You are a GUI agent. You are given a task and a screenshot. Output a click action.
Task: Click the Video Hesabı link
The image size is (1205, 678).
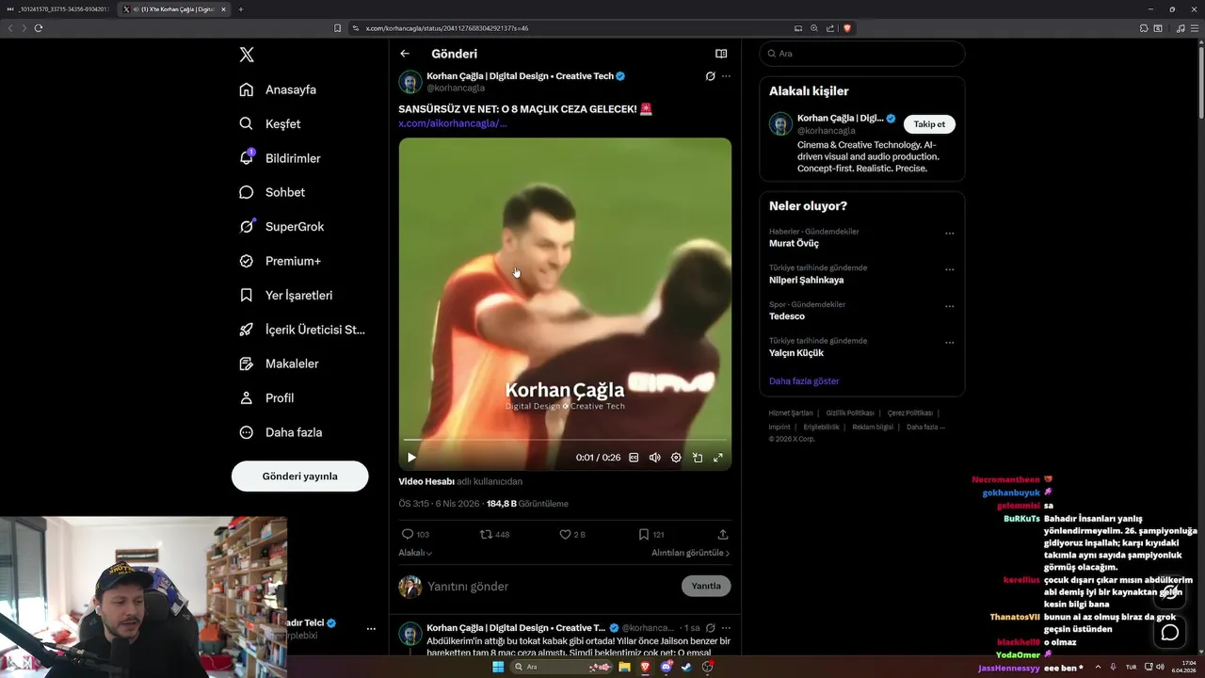(426, 481)
